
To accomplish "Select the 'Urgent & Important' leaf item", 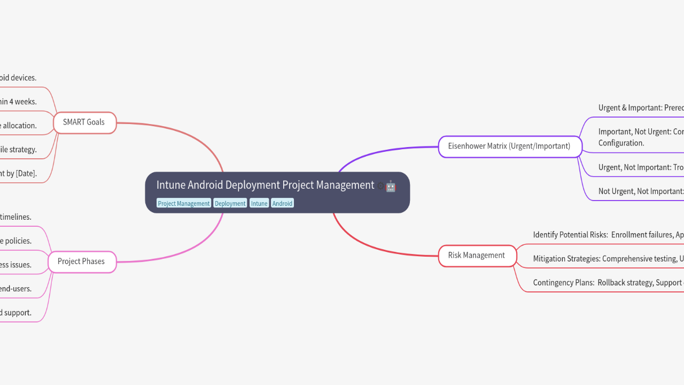I will click(x=640, y=108).
